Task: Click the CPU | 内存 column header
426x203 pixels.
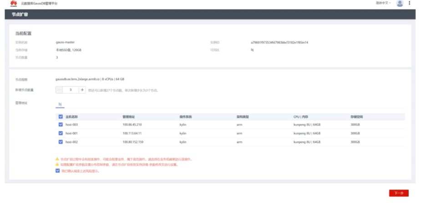Action: (301, 117)
